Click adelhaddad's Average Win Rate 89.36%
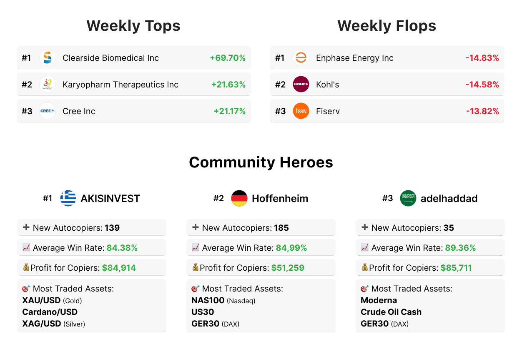 click(460, 248)
